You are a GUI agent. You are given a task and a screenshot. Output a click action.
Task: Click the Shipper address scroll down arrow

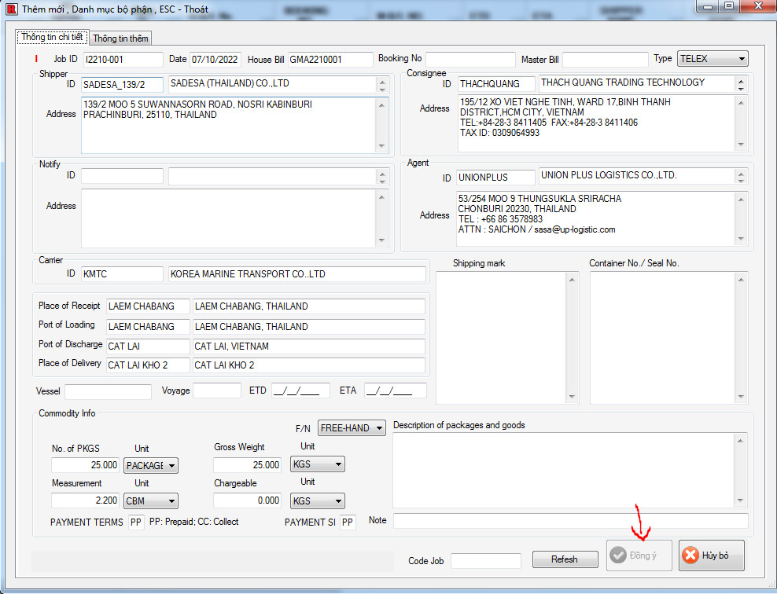(x=382, y=145)
